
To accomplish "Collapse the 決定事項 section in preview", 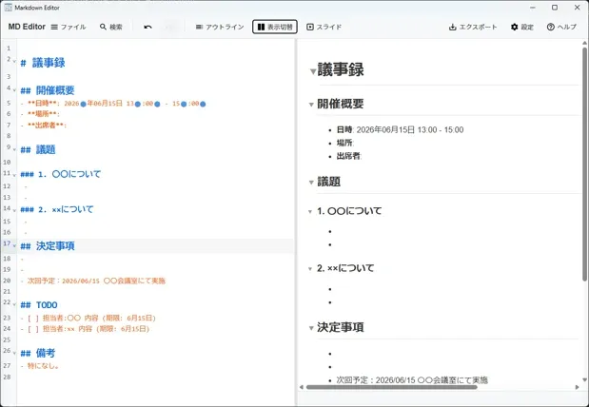I will pyautogui.click(x=310, y=328).
